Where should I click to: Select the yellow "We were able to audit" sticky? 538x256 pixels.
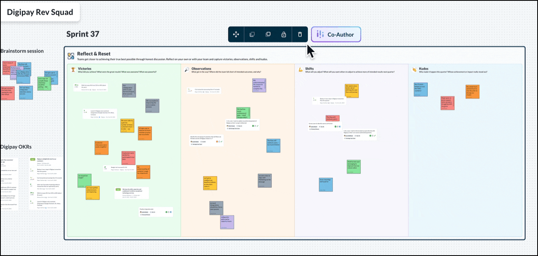pos(127,125)
